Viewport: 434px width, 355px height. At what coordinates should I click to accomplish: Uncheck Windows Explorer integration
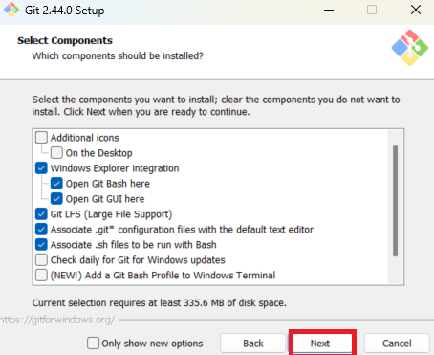tap(41, 168)
